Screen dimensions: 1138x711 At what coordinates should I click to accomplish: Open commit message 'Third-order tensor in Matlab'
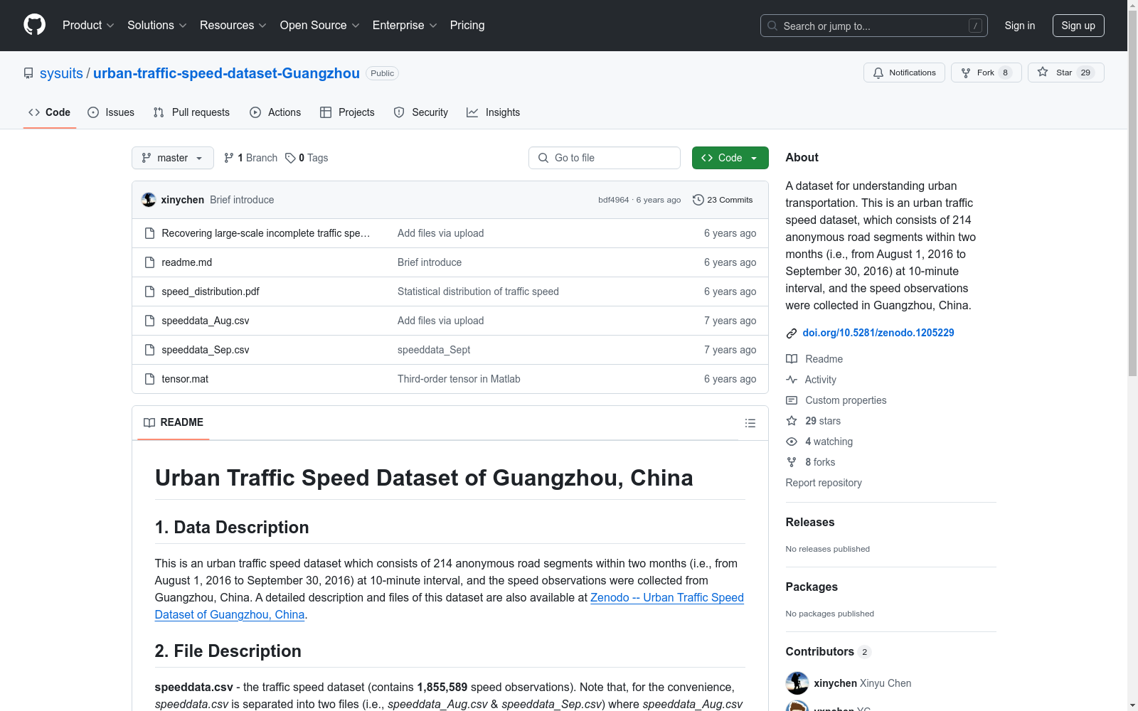(459, 379)
